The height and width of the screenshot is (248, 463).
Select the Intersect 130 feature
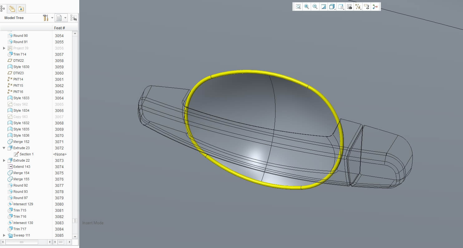coord(23,223)
